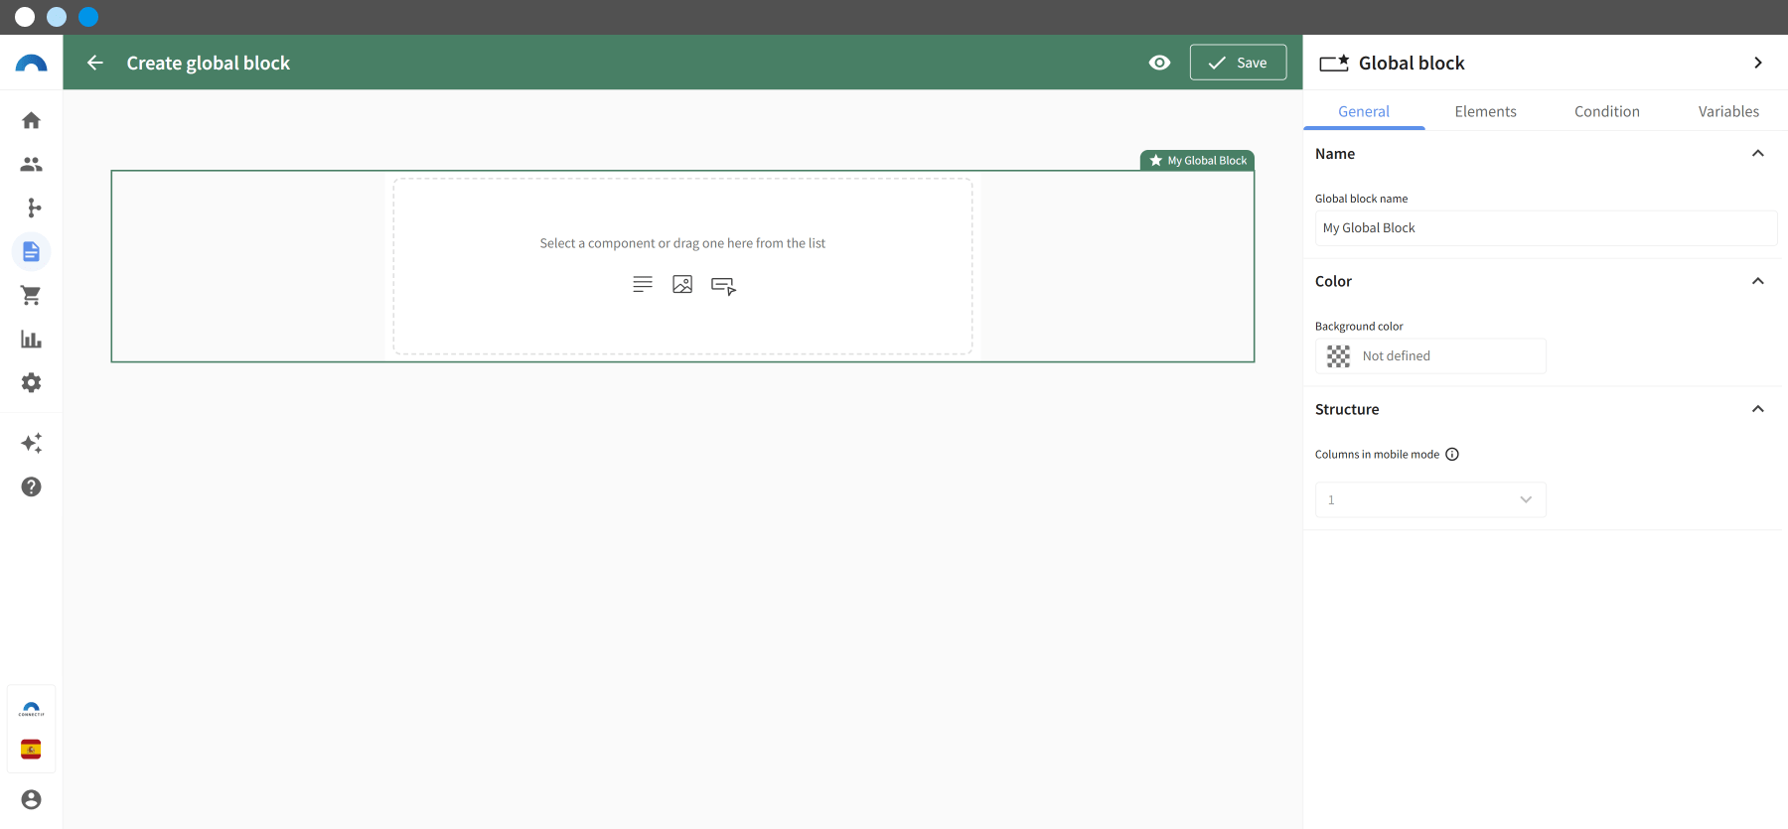Click the Connectif logo at top left
This screenshot has width=1788, height=829.
coord(31,63)
